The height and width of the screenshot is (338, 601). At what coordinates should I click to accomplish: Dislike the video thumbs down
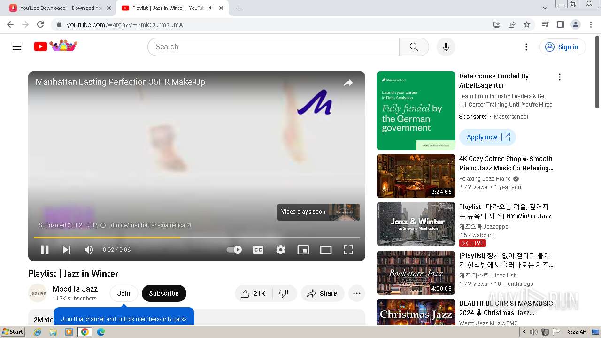pyautogui.click(x=284, y=293)
